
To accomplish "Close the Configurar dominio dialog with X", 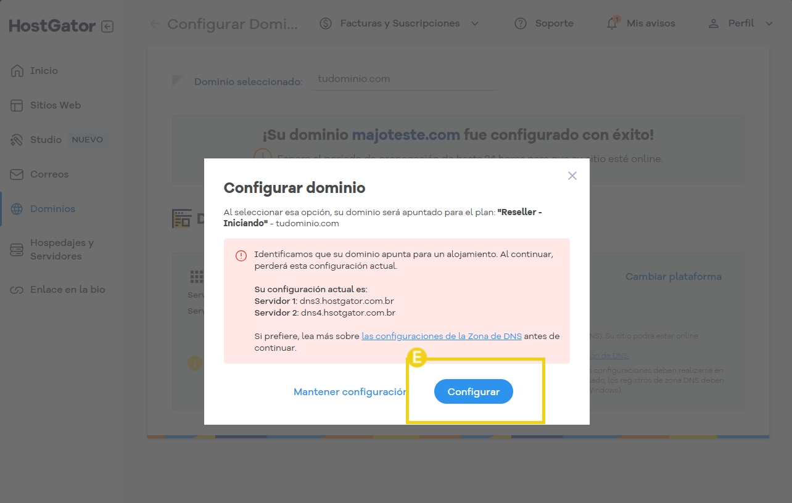I will [572, 176].
